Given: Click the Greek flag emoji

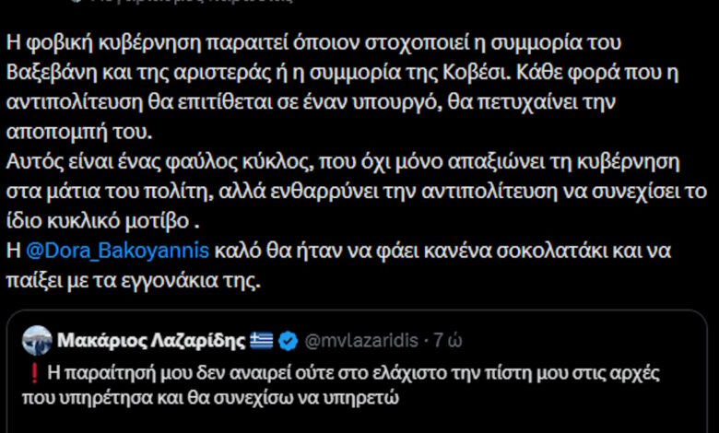Looking at the screenshot, I should tap(263, 341).
